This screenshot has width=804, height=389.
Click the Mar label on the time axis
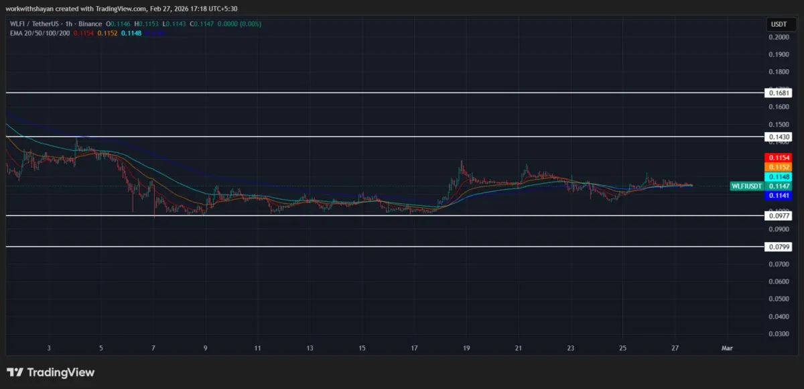click(726, 348)
